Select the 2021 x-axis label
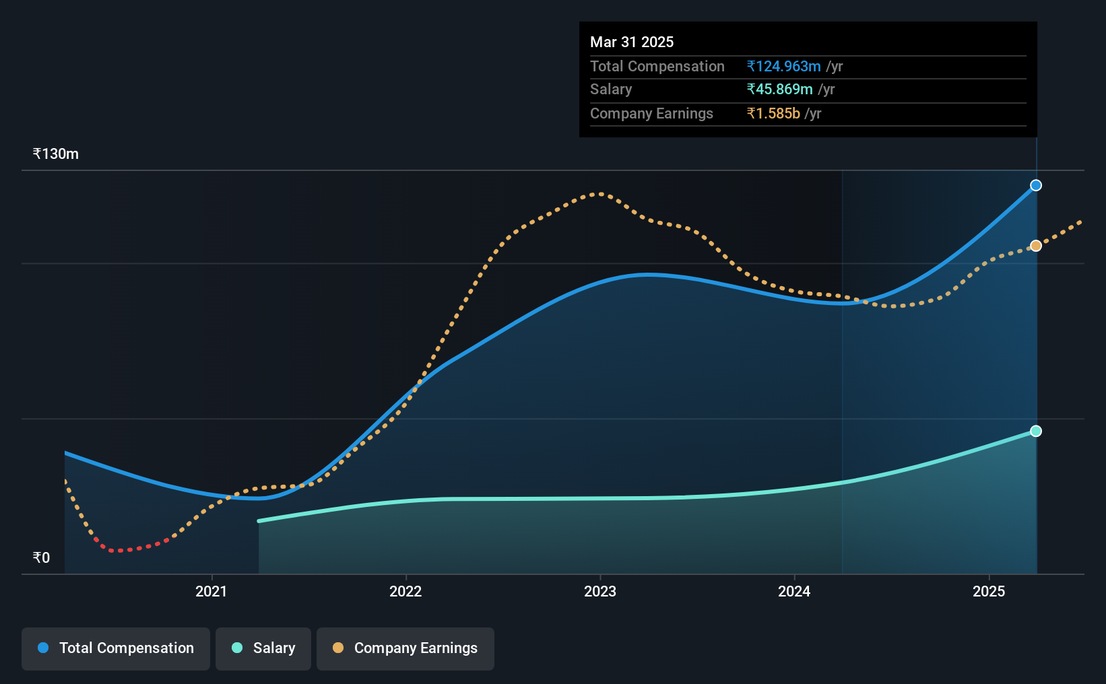The height and width of the screenshot is (684, 1106). pos(212,591)
